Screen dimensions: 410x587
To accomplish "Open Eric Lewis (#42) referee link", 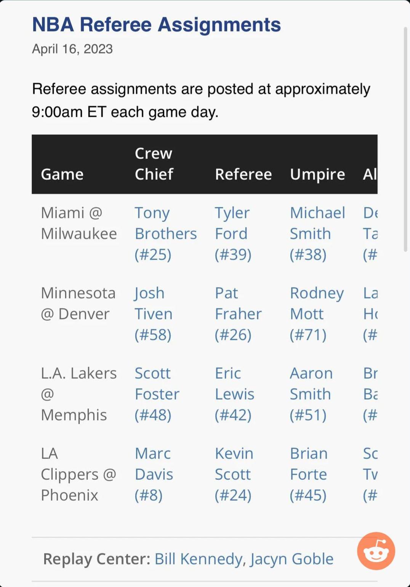I will (234, 394).
